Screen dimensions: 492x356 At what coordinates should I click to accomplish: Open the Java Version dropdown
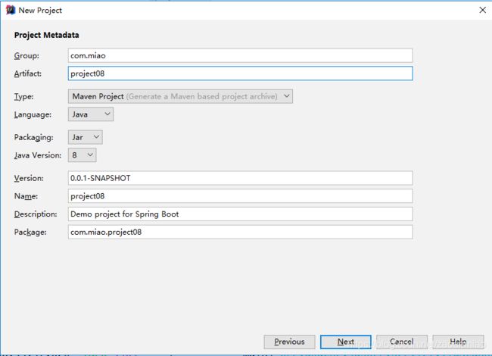83,155
